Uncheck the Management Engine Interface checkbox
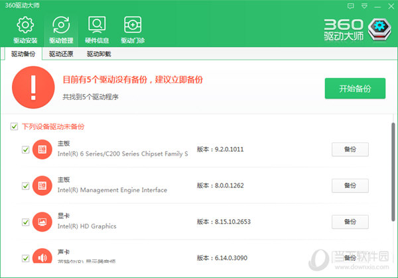398x278 pixels. coord(25,186)
